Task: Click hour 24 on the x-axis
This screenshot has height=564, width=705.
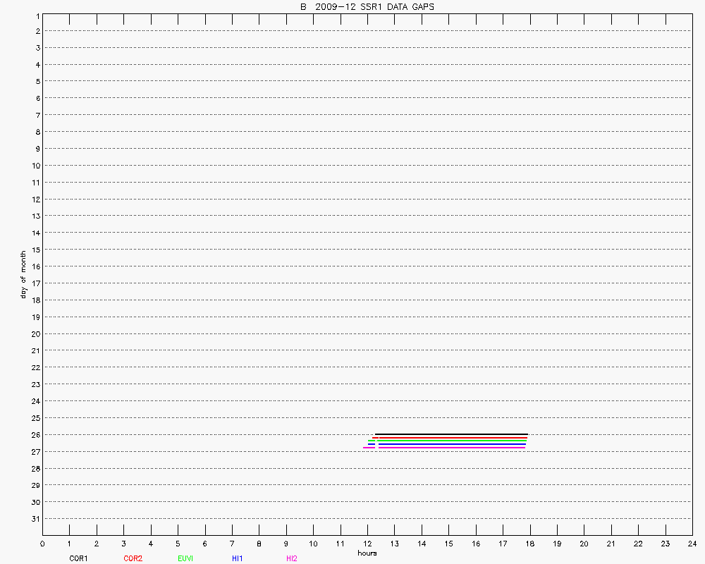Action: click(x=692, y=544)
